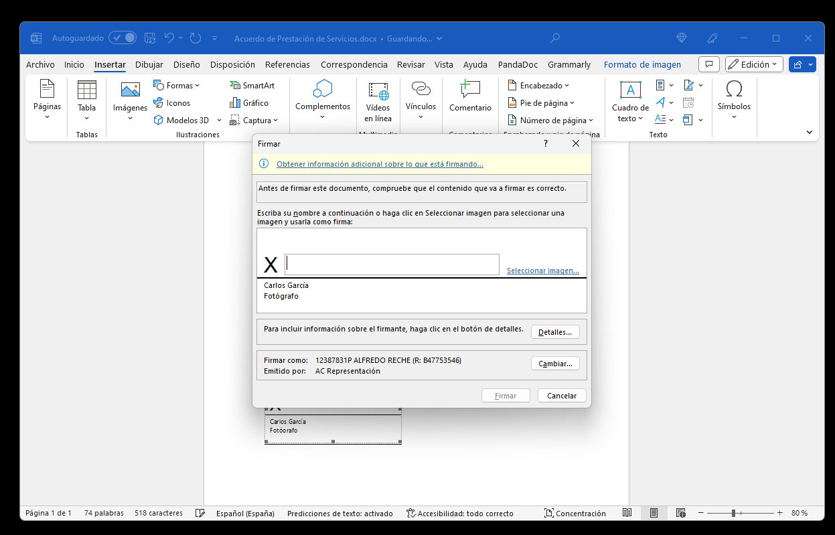The height and width of the screenshot is (535, 835).
Task: Insert a Gráfico chart
Action: point(249,102)
